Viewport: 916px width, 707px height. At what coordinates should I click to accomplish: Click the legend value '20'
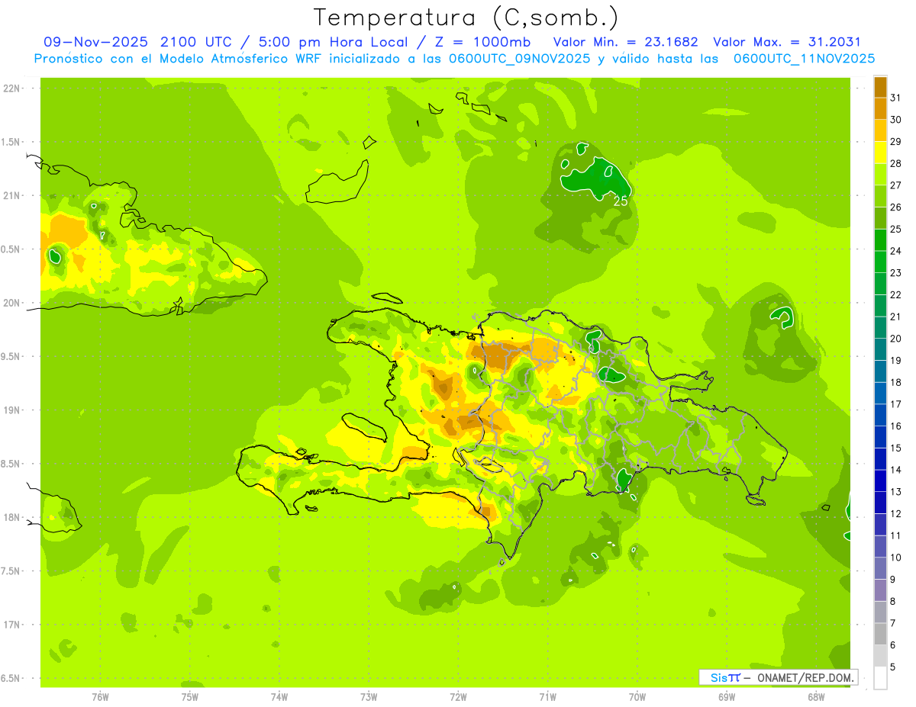(x=895, y=339)
